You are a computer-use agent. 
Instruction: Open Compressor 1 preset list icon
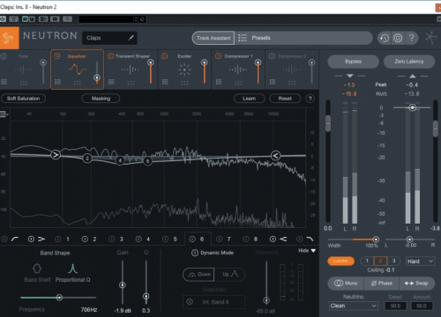pyautogui.click(x=219, y=82)
